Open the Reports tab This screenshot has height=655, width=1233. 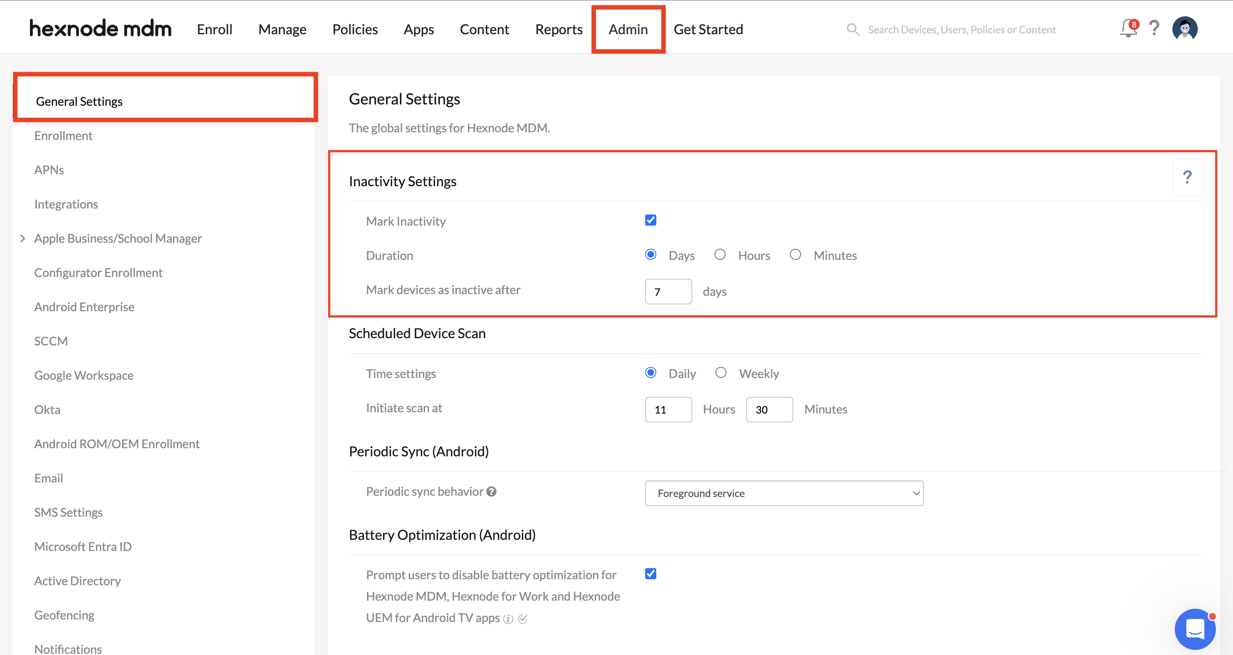(x=559, y=29)
